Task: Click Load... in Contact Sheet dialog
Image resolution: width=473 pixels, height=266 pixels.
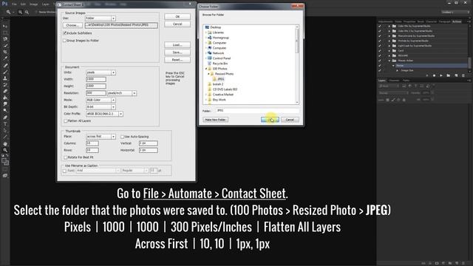Action: (177, 45)
